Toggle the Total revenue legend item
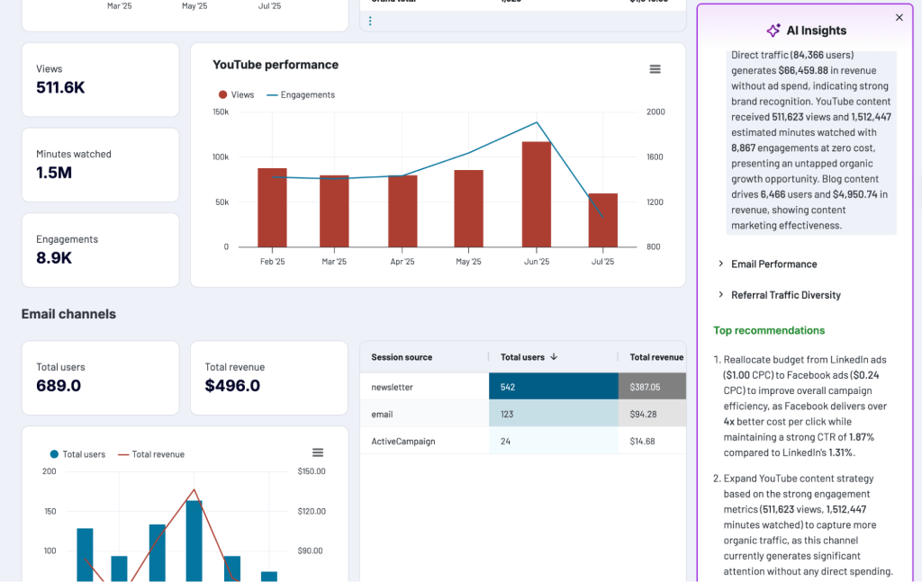Viewport: 922px width, 582px height. point(151,454)
